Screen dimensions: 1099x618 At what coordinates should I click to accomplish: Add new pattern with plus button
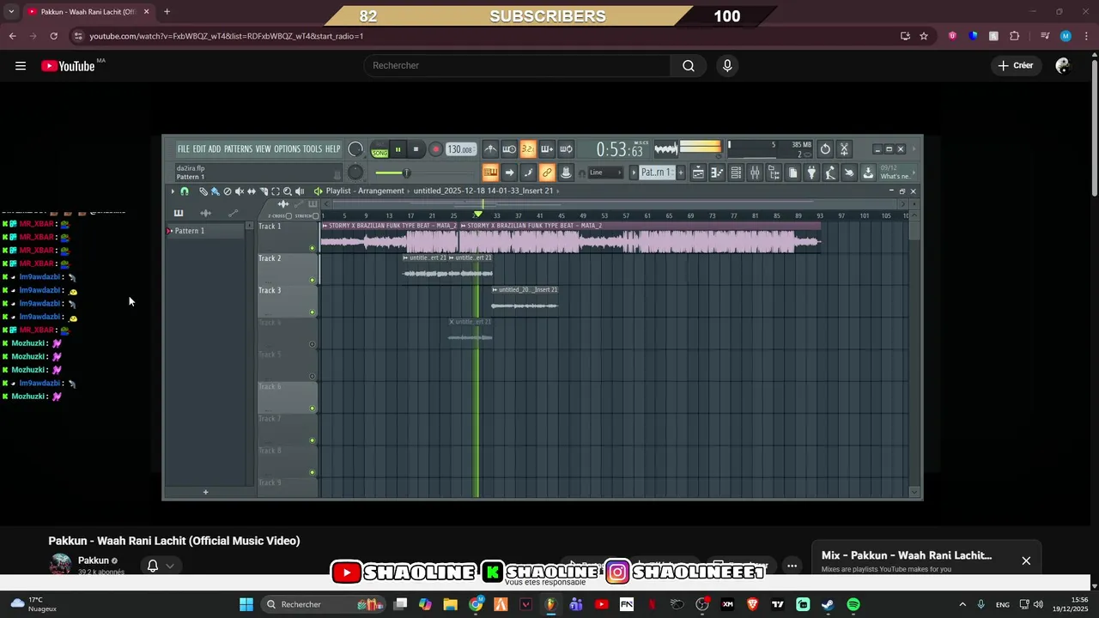[x=681, y=173]
